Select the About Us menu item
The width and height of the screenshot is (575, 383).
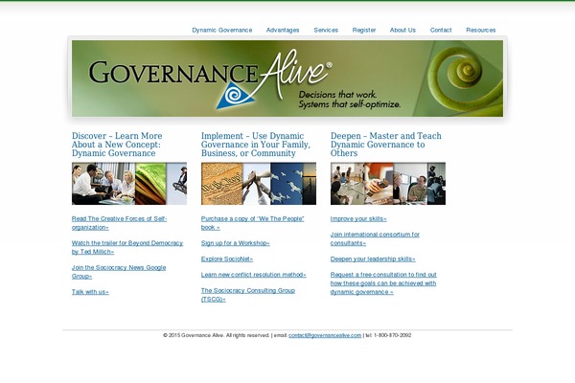(402, 30)
